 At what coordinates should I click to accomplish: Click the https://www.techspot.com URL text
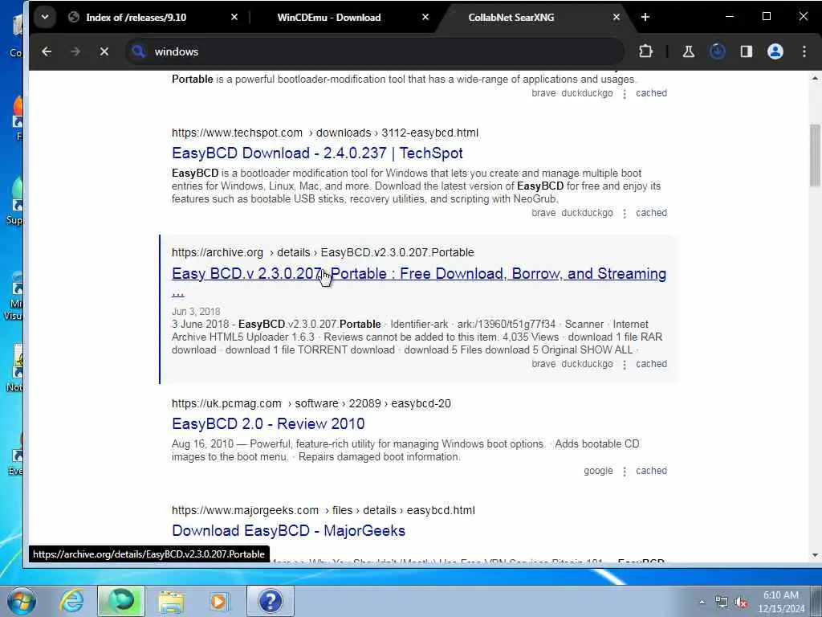tap(237, 133)
